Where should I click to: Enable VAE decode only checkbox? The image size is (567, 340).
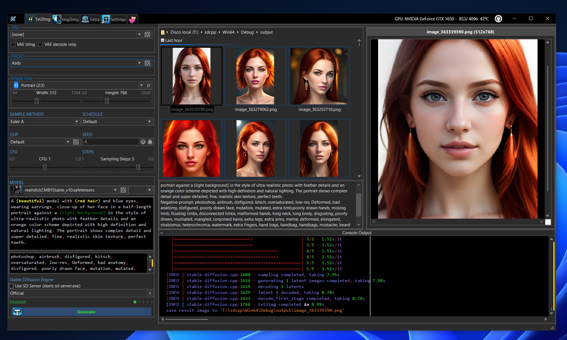click(40, 44)
